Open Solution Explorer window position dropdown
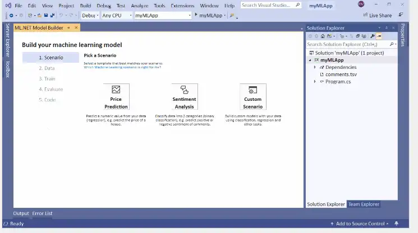The height and width of the screenshot is (233, 418). 379,27
